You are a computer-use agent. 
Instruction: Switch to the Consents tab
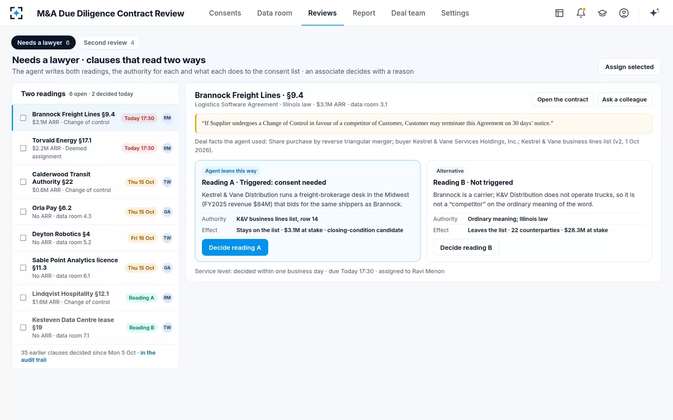(x=225, y=13)
